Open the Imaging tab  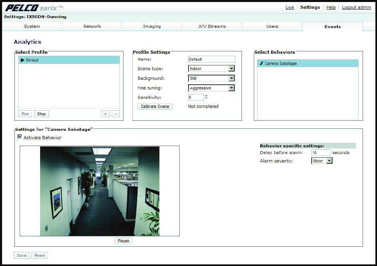click(152, 26)
